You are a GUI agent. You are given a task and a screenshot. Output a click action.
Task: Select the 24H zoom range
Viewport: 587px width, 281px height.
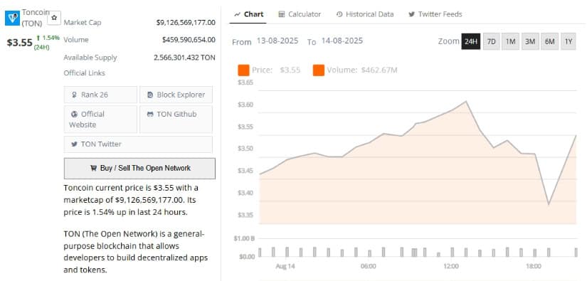(471, 41)
